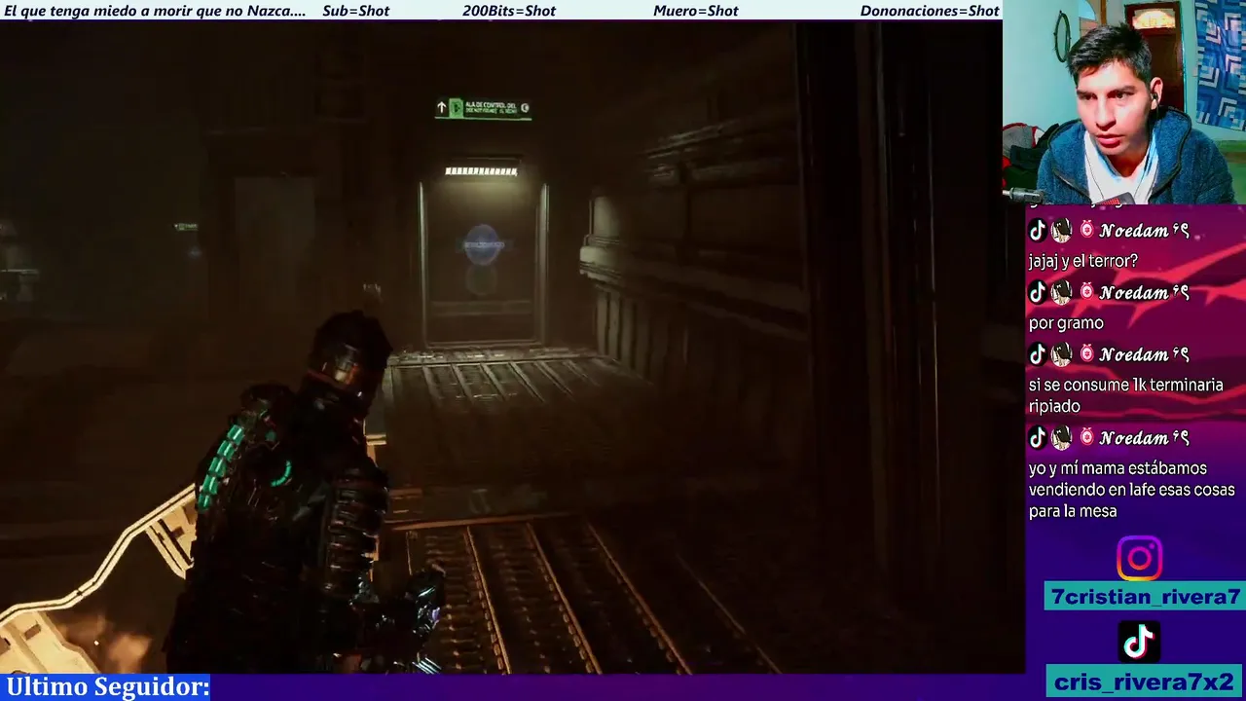The width and height of the screenshot is (1246, 701).
Task: Click the 'Ultimo Seguidor:' label
Action: (108, 686)
